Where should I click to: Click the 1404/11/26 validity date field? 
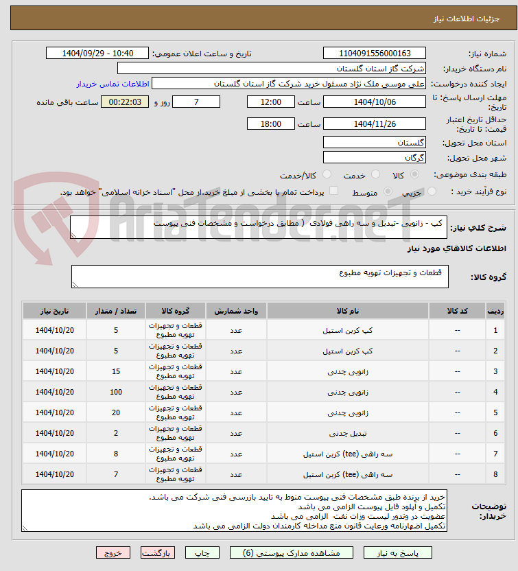coord(375,124)
